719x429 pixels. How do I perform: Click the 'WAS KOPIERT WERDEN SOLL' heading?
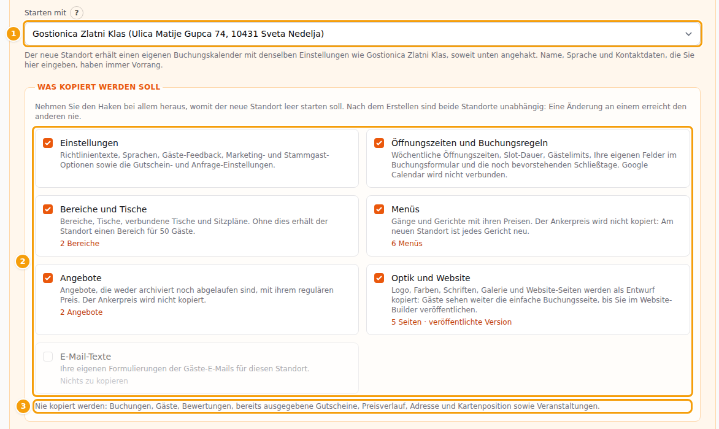[x=99, y=87]
